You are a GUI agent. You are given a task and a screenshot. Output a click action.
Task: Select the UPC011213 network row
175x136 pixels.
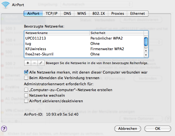point(84,38)
